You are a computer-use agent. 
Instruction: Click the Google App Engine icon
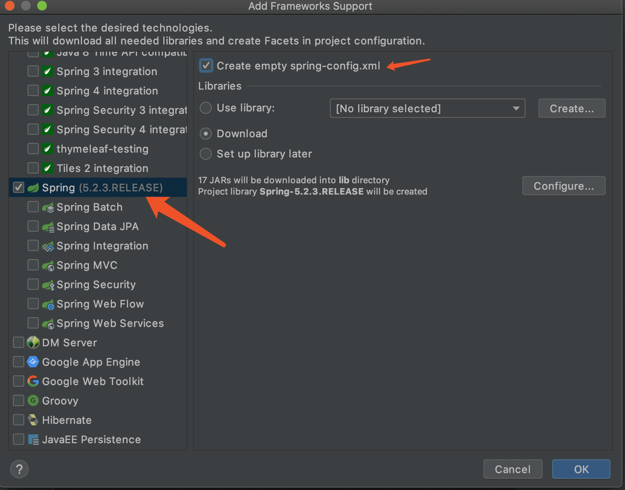coord(33,362)
